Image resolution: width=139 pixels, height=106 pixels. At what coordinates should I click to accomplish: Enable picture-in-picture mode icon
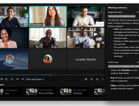click(x=97, y=79)
